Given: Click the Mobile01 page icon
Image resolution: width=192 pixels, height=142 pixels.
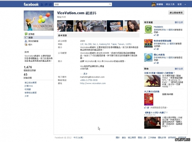Looking at the screenshot, I should (x=148, y=29).
